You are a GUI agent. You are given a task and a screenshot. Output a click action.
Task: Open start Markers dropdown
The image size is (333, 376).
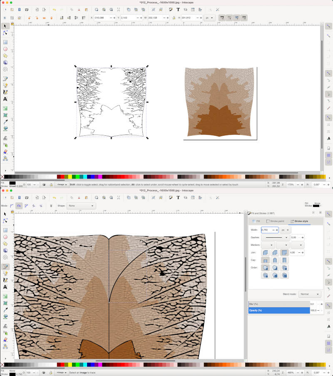tap(268, 245)
